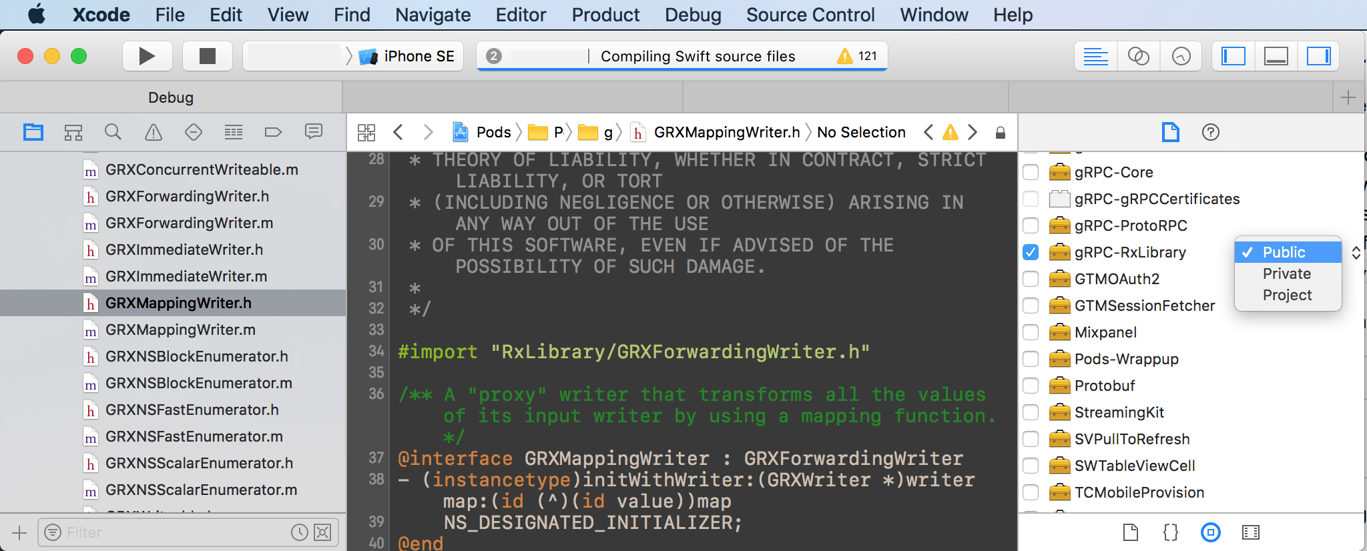Show only source-controlled files filter

click(x=322, y=532)
